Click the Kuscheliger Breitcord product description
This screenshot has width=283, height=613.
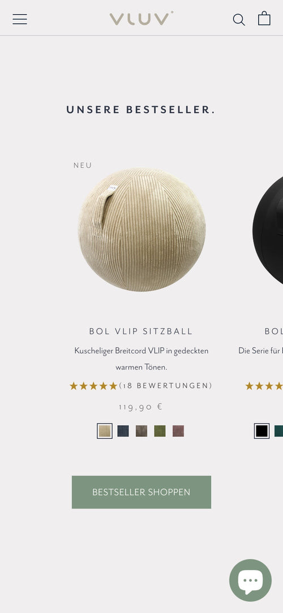141,359
